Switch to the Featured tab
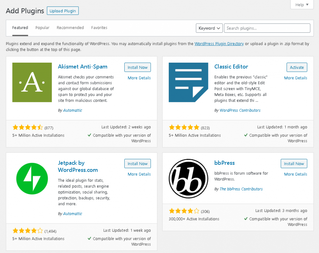The image size is (319, 253). [x=20, y=28]
